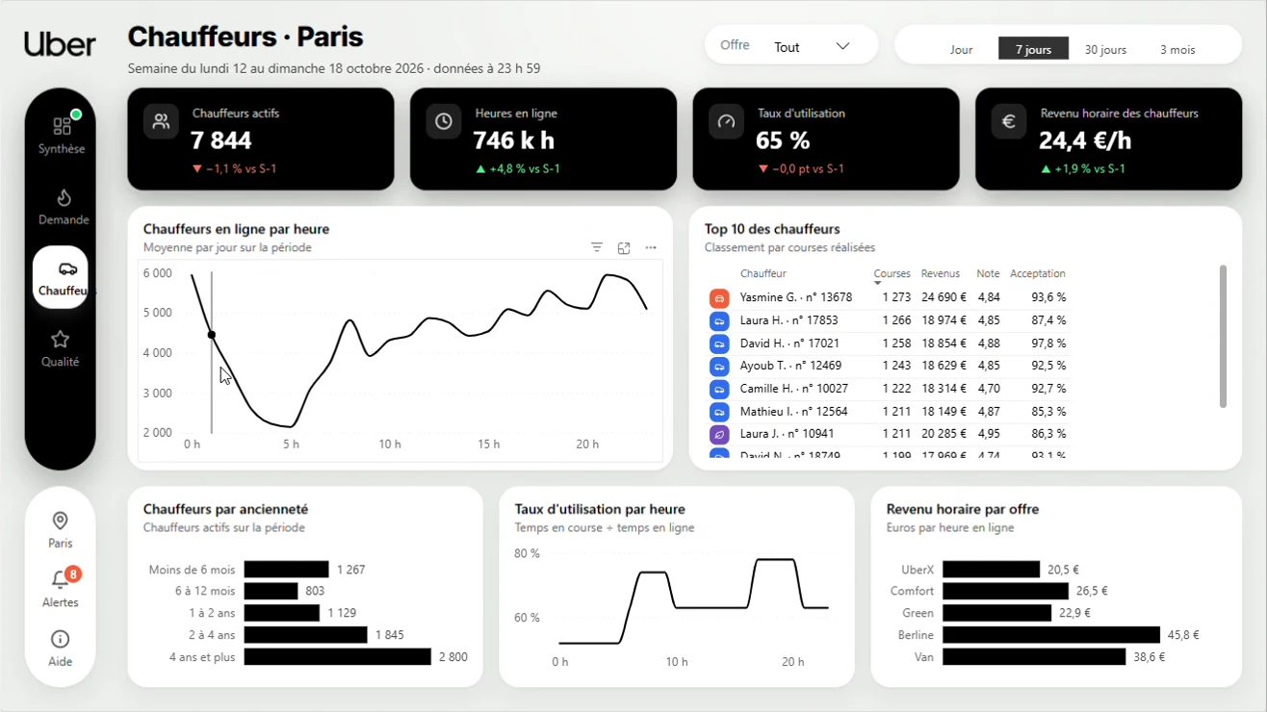The width and height of the screenshot is (1267, 712).
Task: Expand hourly drivers chart to focus mode
Action: pos(624,248)
